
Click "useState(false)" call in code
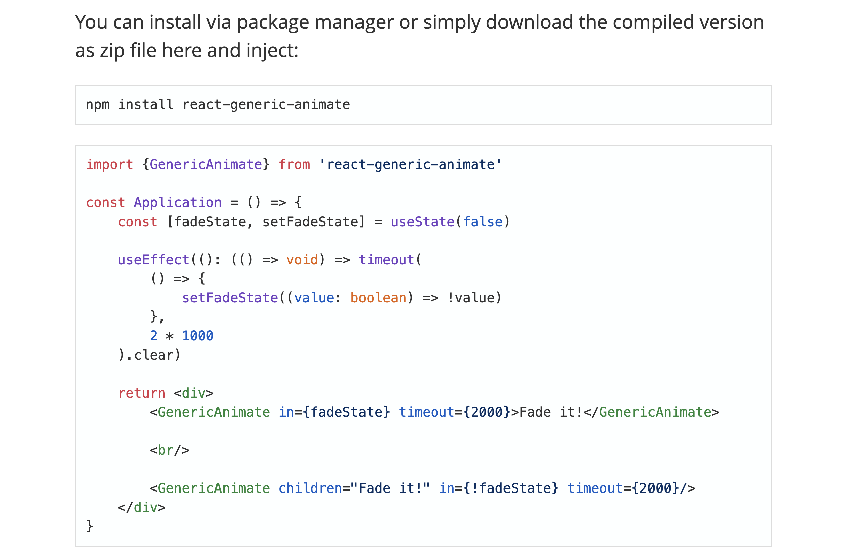(x=450, y=222)
